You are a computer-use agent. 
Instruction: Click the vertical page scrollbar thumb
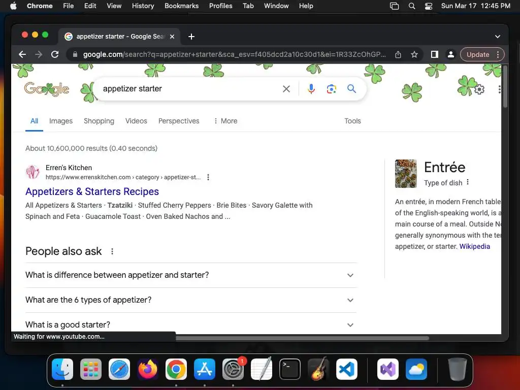[505, 86]
